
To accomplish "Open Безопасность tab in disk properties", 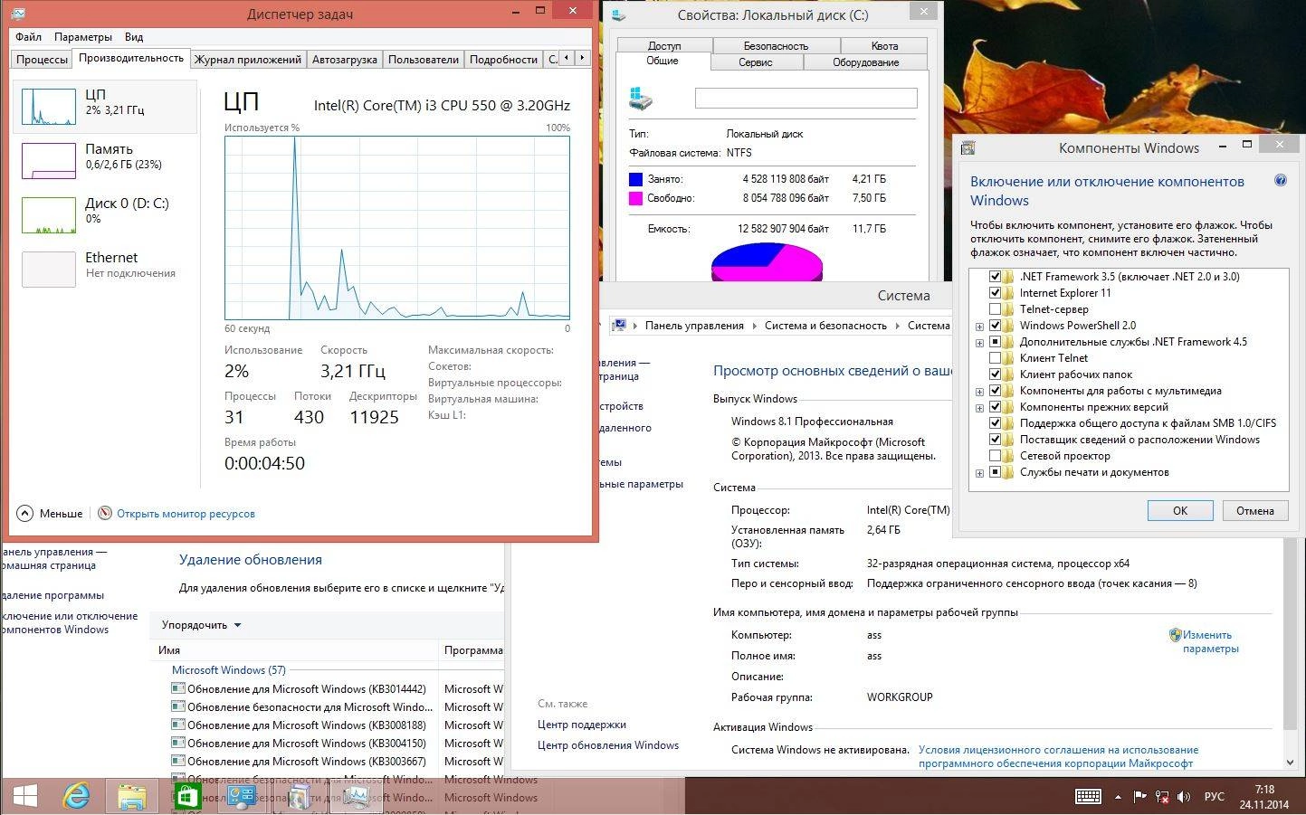I will pyautogui.click(x=776, y=45).
